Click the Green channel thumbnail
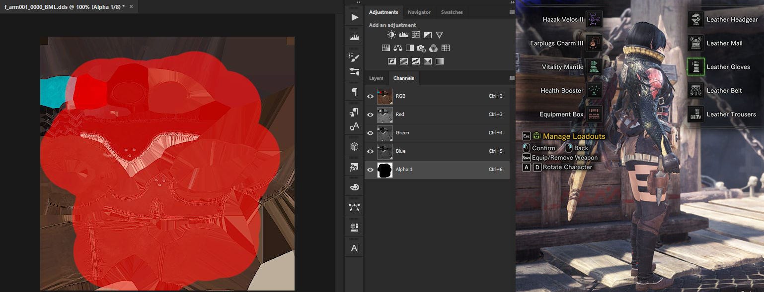Image resolution: width=764 pixels, height=292 pixels. click(385, 133)
